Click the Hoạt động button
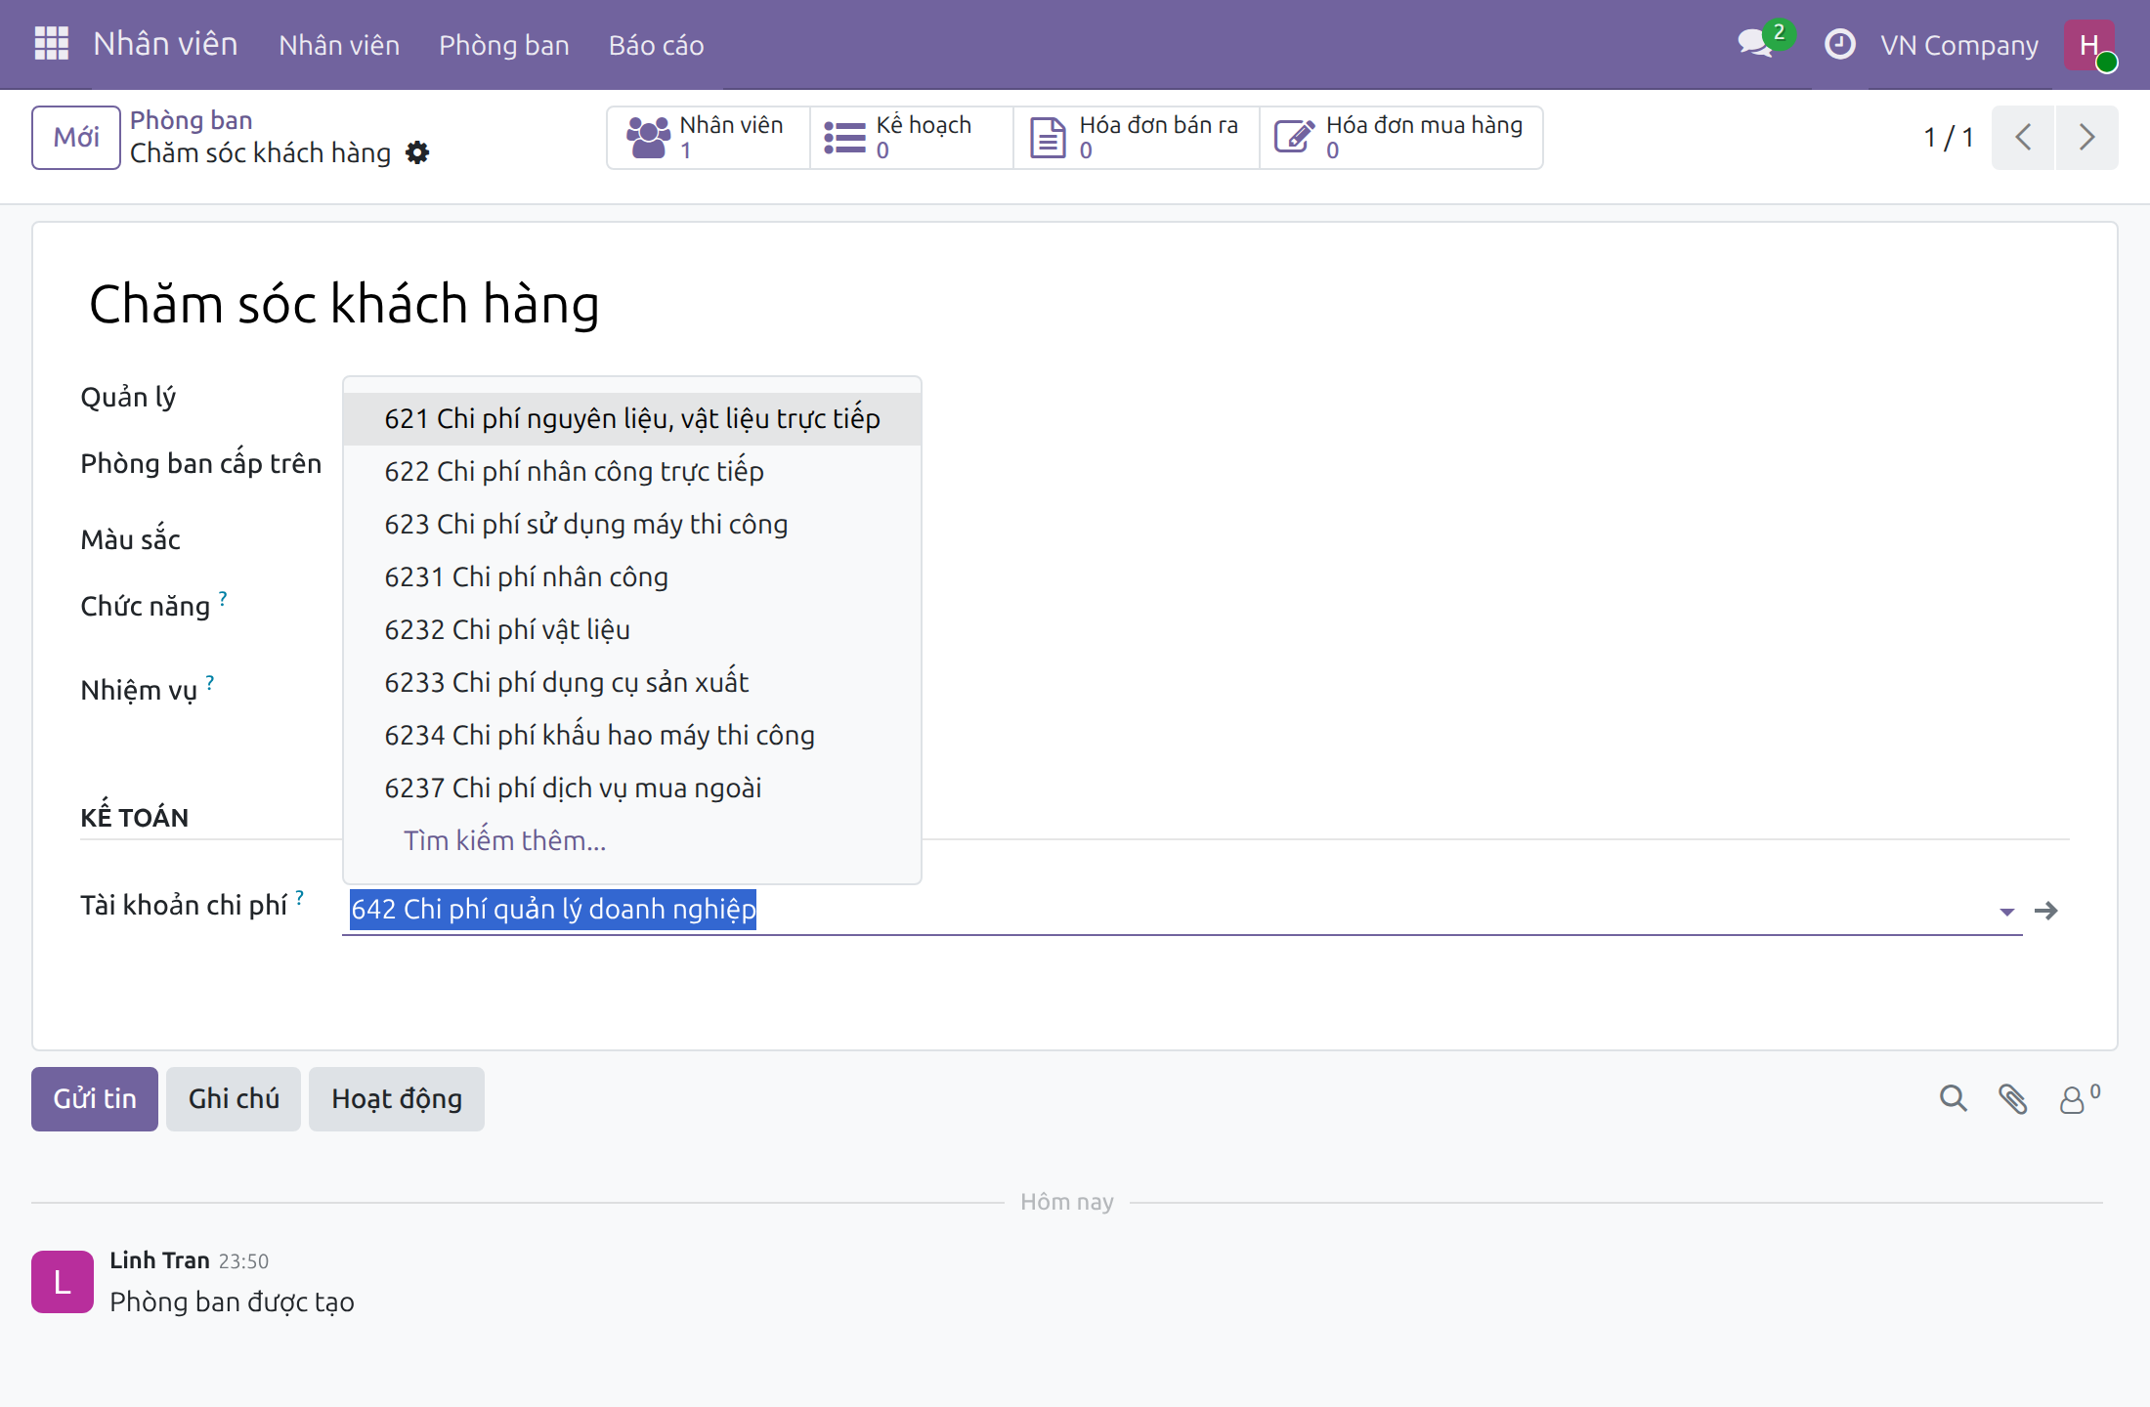 [397, 1099]
